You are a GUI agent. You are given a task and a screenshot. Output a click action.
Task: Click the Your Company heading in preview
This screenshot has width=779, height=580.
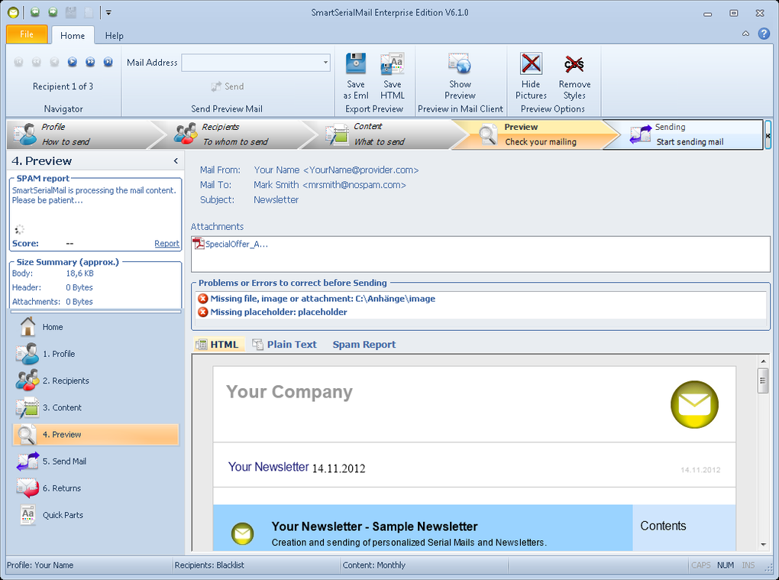(289, 392)
